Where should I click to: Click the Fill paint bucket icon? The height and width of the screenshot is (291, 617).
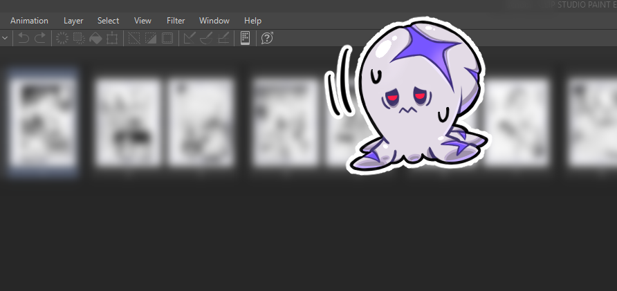point(95,38)
